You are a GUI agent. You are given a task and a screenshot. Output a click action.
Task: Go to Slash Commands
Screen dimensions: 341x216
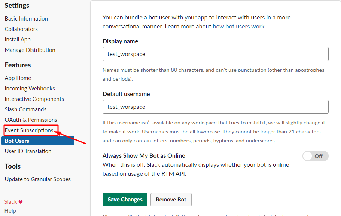[25, 109]
